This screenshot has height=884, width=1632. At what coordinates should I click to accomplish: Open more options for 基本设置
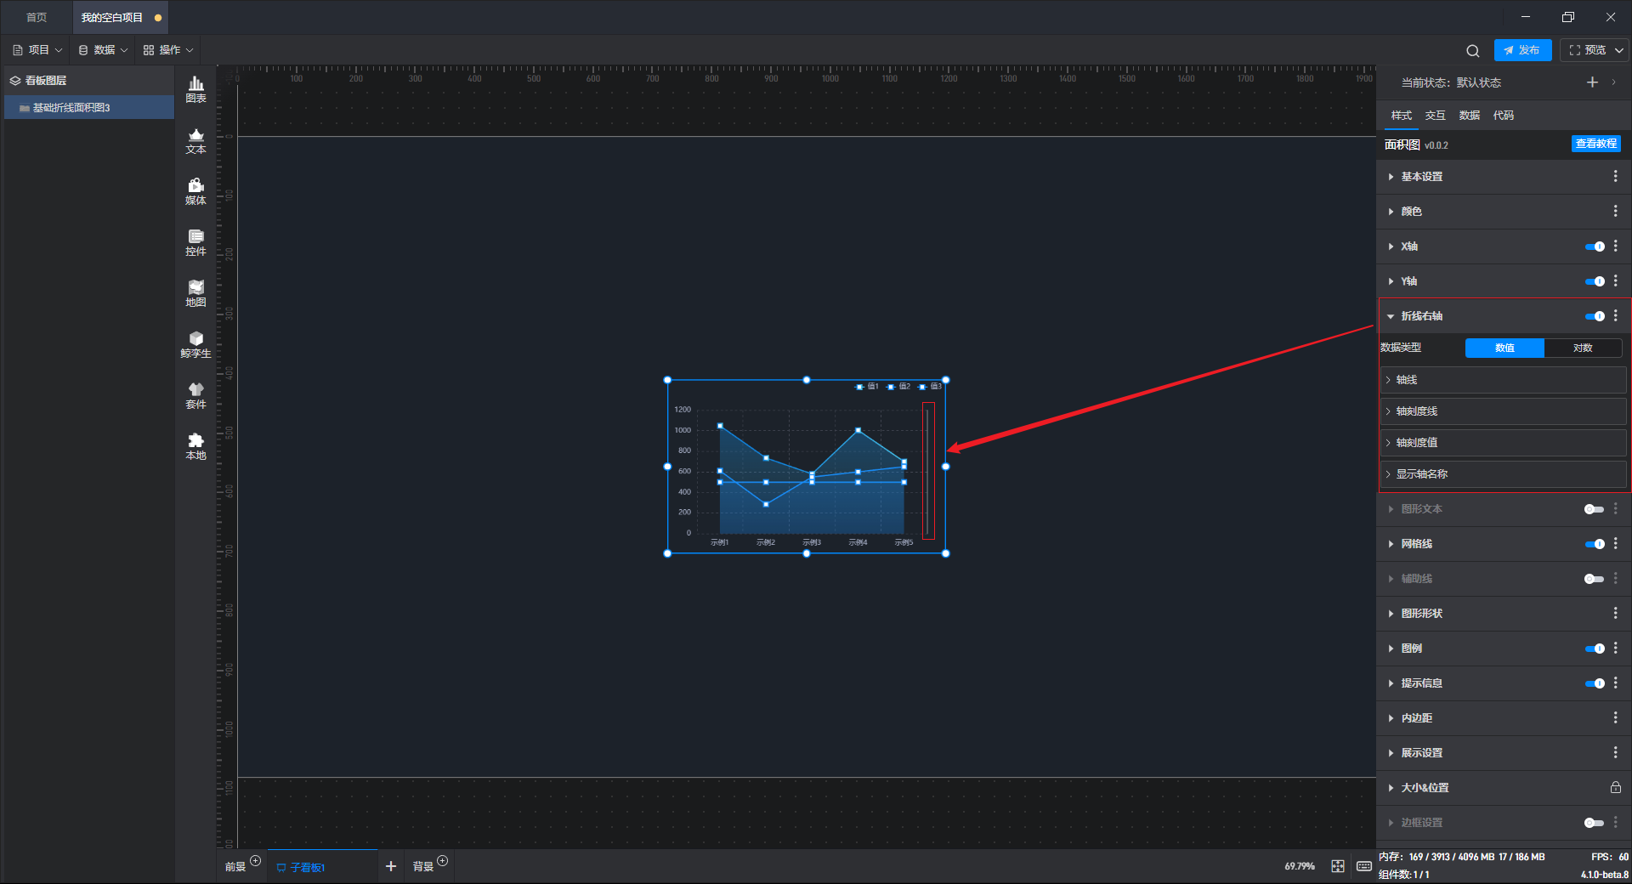1615,176
